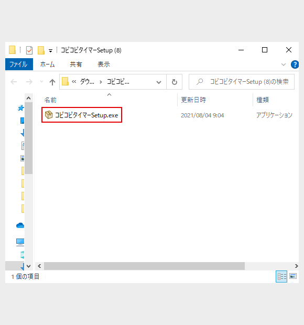Open the ファイル menu tab
The width and height of the screenshot is (304, 325).
tap(19, 64)
